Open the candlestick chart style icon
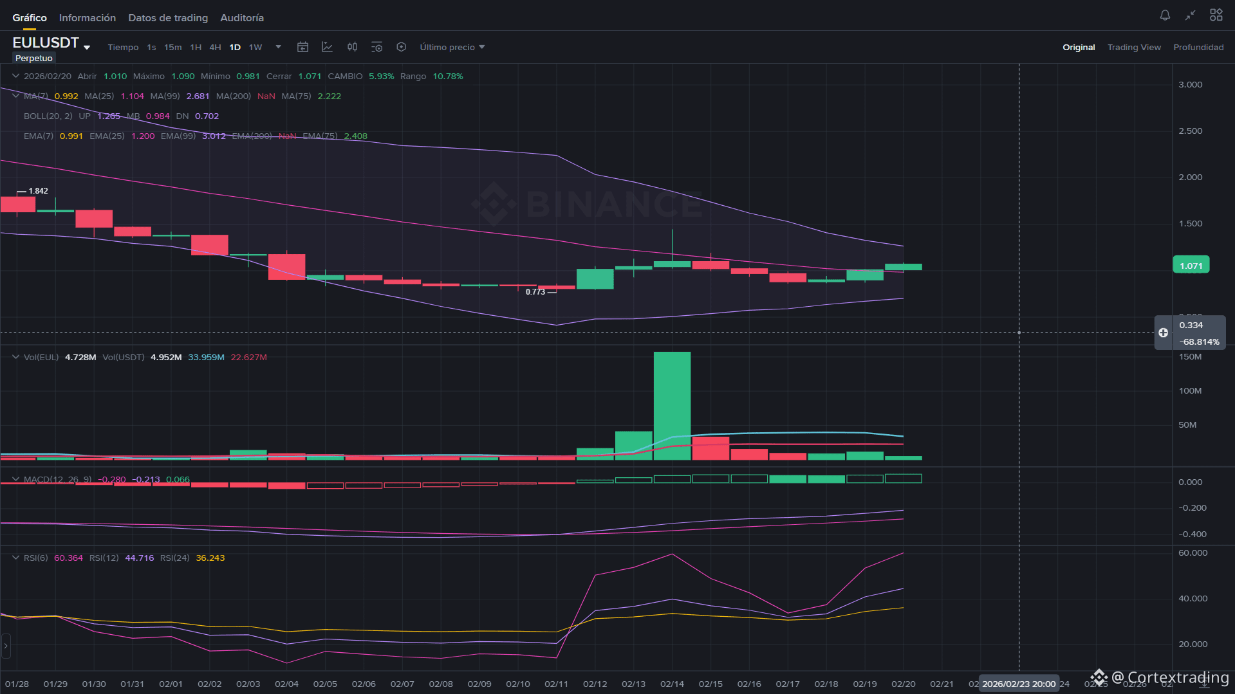This screenshot has width=1235, height=694. coord(352,47)
